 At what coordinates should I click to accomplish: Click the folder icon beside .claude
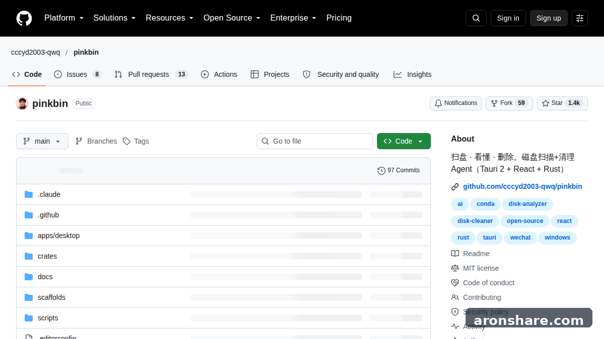[29, 194]
